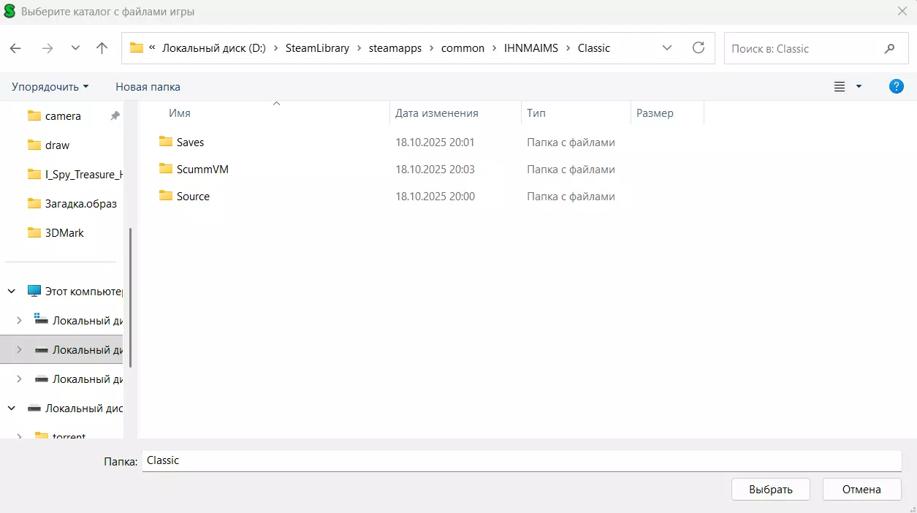Screen dimensions: 917x513
Task: Open the 3DMark sidebar folder
Action: pos(64,233)
